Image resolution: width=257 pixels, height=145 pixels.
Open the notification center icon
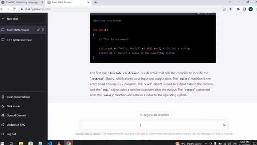[255, 143]
